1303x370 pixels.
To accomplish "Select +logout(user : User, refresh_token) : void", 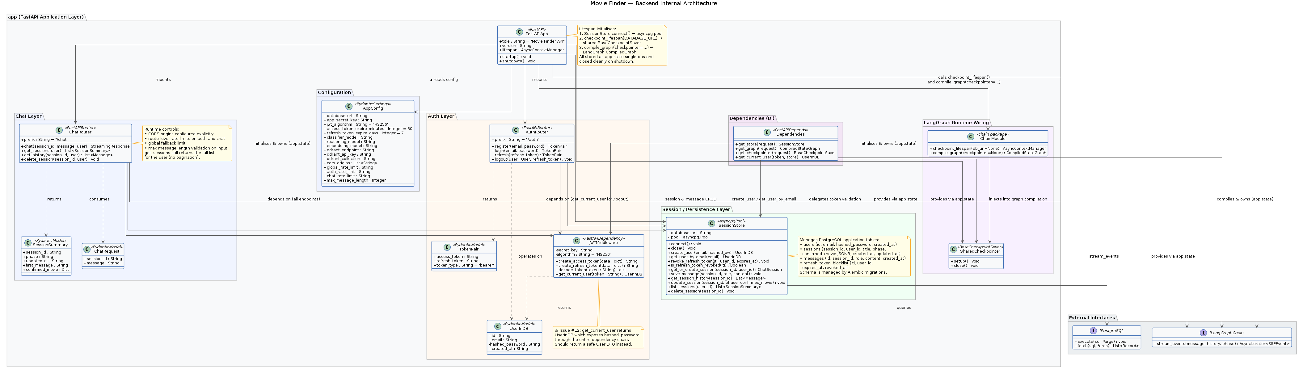I will [x=532, y=159].
